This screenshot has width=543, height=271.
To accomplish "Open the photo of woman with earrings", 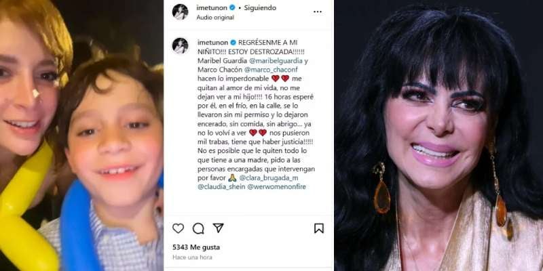I will point(438,135).
